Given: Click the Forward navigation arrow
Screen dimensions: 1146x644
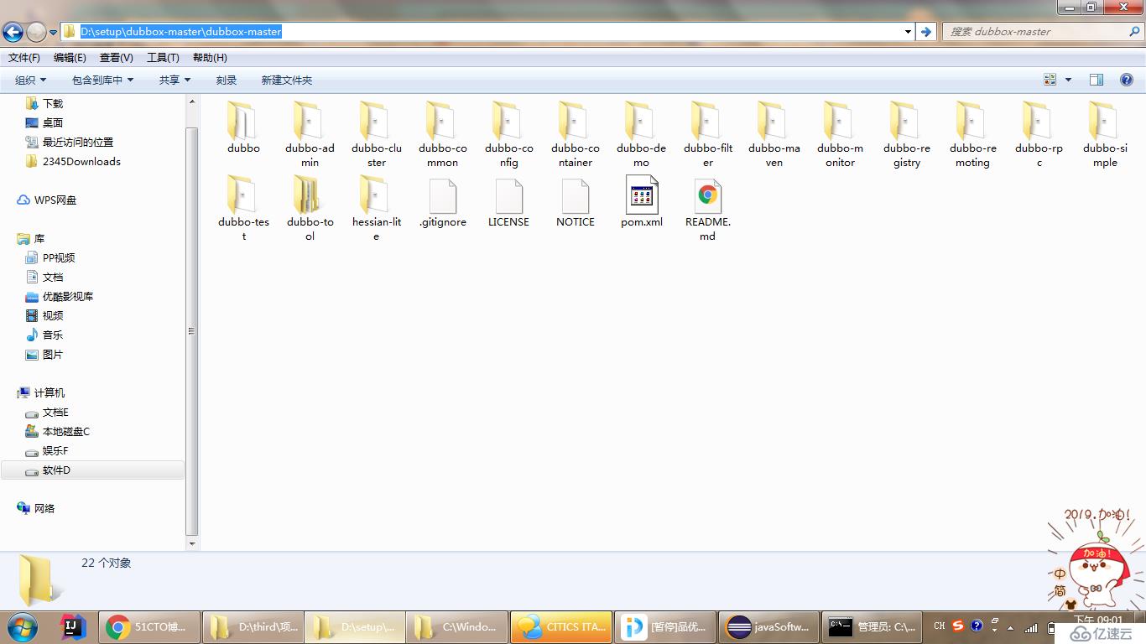Looking at the screenshot, I should [x=36, y=32].
